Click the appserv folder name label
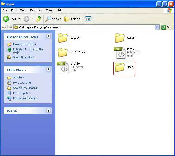This screenshot has height=156, width=175. (75, 38)
